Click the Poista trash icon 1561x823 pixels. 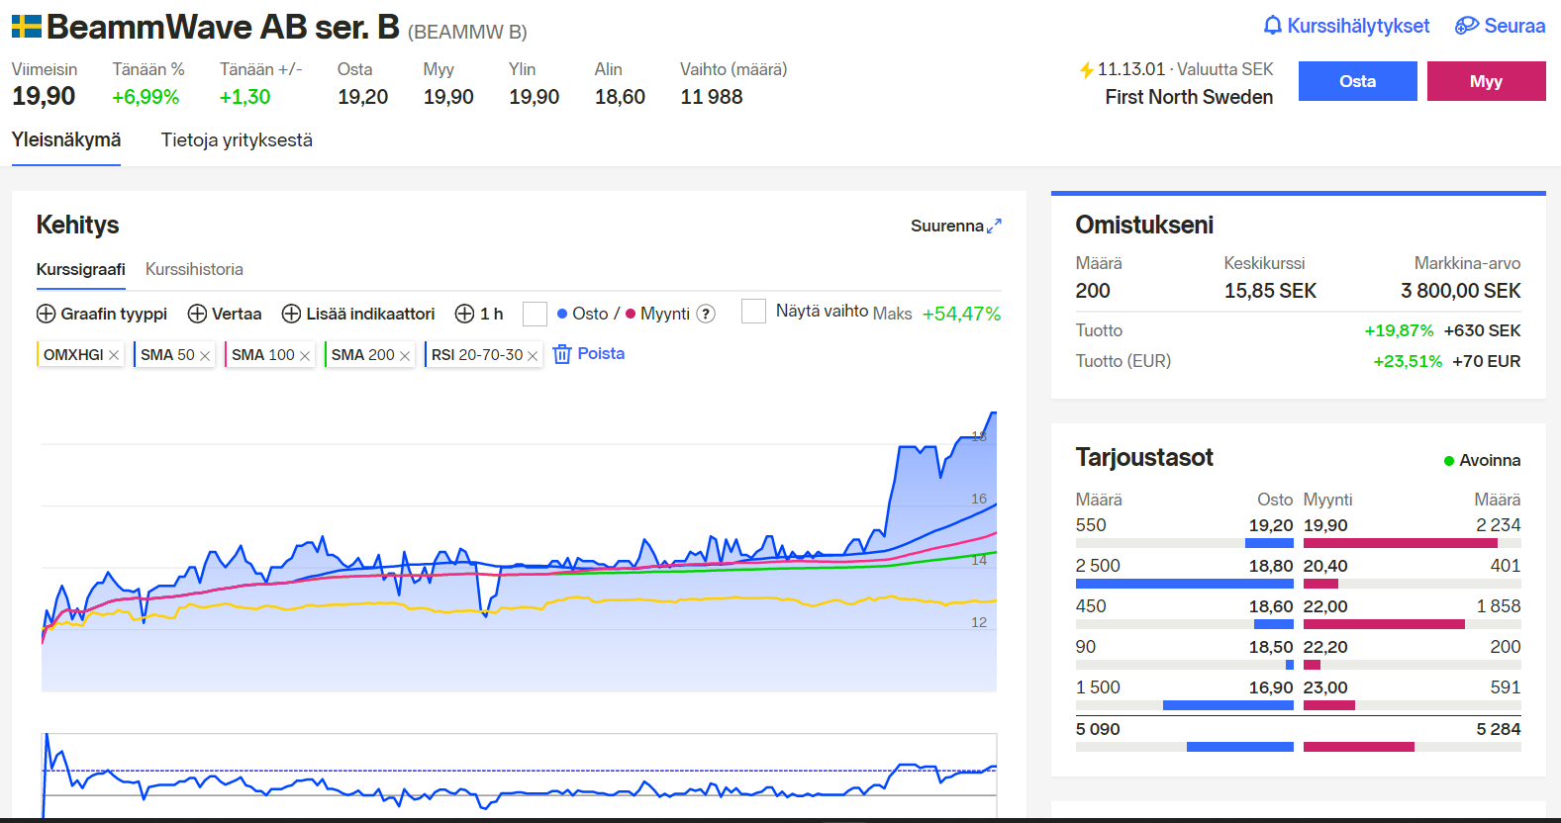(x=562, y=354)
